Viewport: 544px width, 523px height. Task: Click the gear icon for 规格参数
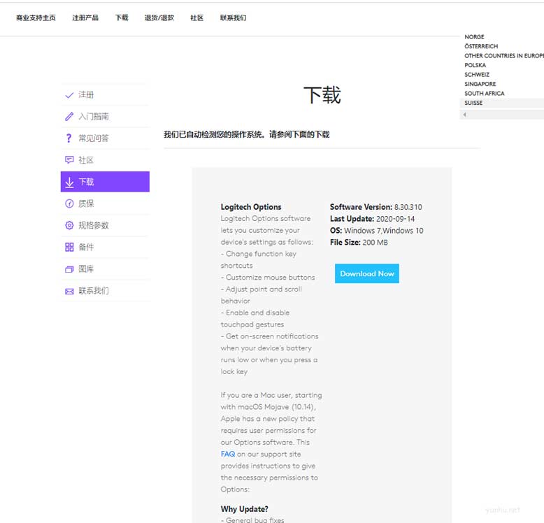[x=69, y=225]
